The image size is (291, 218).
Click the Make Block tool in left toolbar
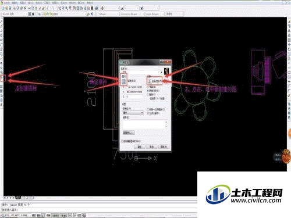pos(2,78)
